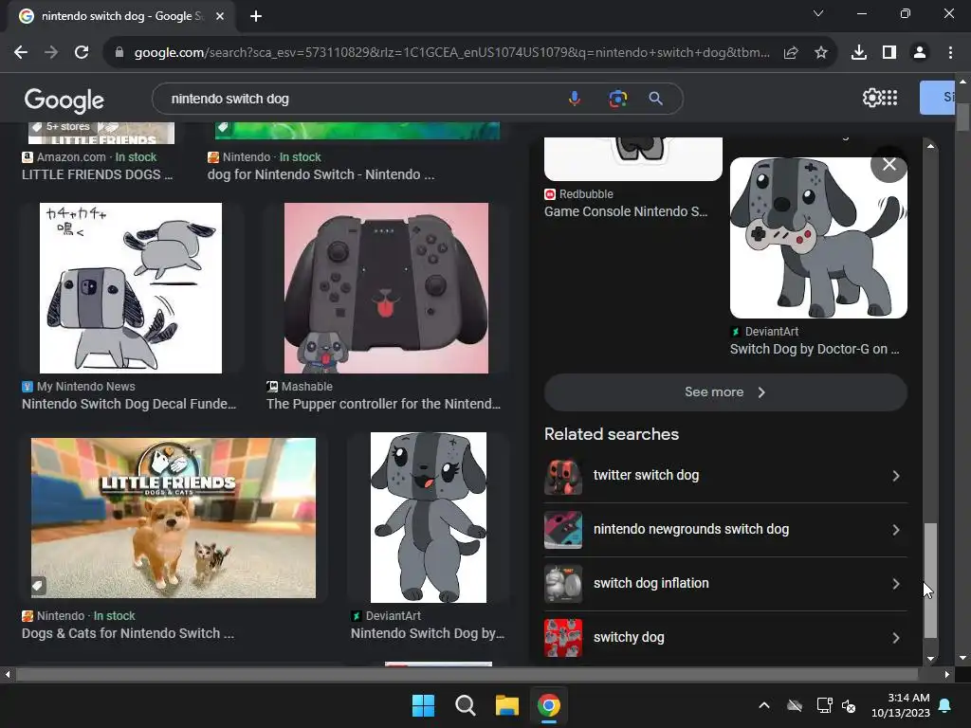The width and height of the screenshot is (971, 728).
Task: Toggle Chrome side panel
Action: [x=889, y=53]
